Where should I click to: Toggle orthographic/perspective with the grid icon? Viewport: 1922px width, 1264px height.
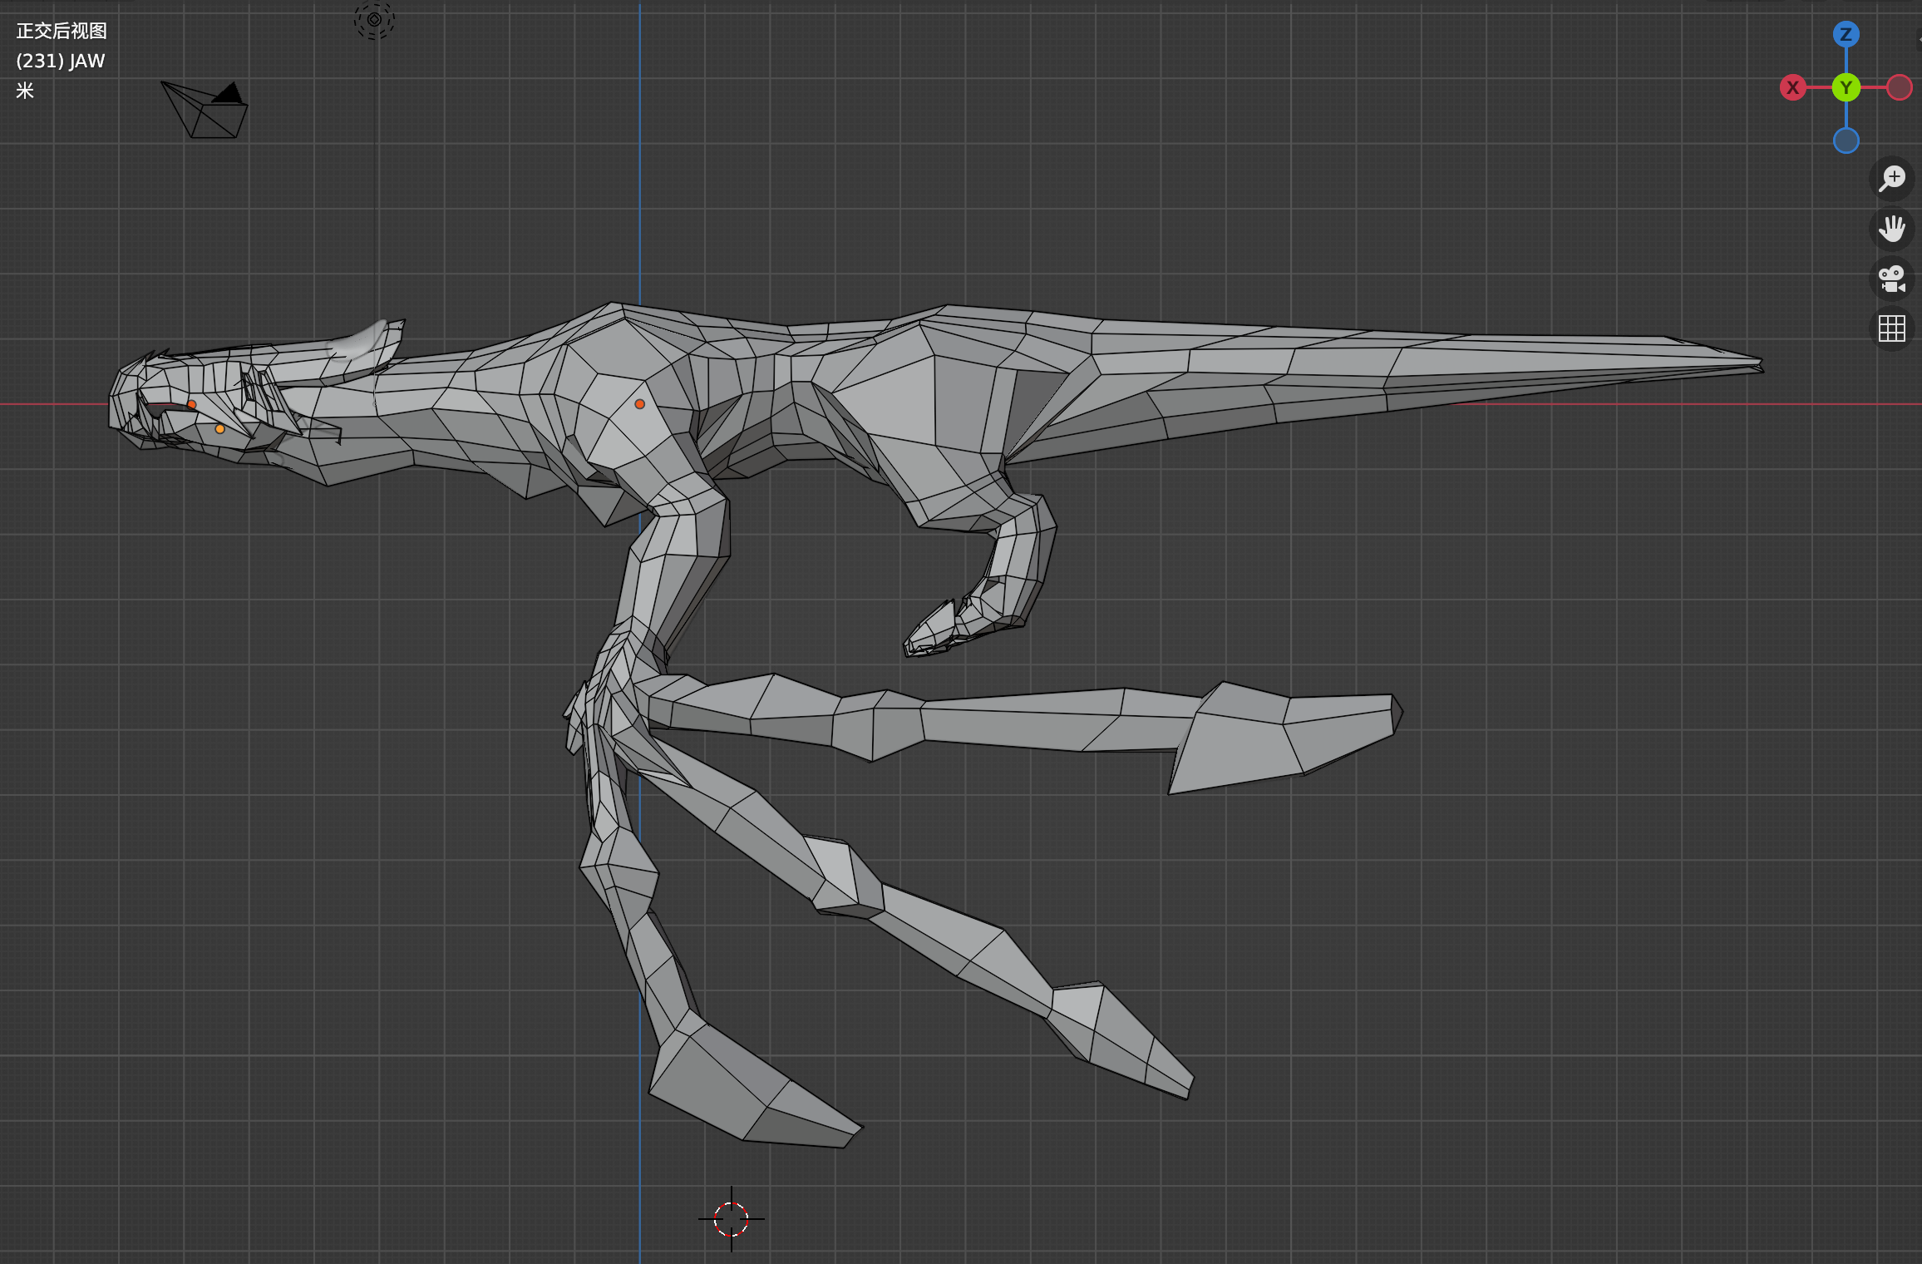pyautogui.click(x=1891, y=328)
